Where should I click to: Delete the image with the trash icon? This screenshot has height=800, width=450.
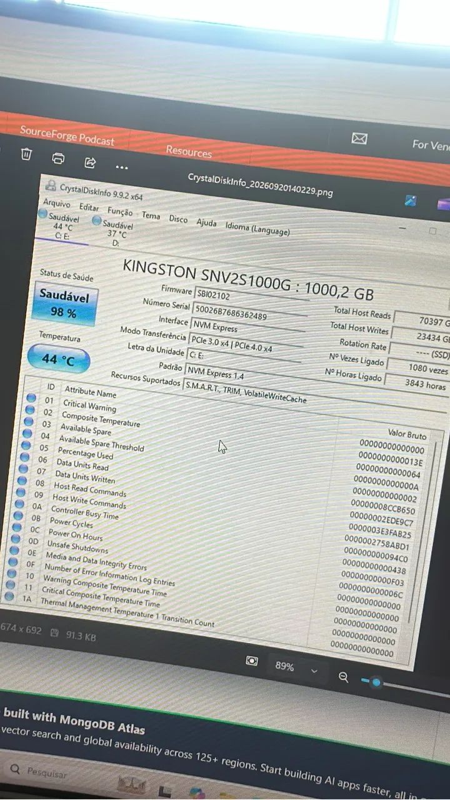(x=26, y=154)
